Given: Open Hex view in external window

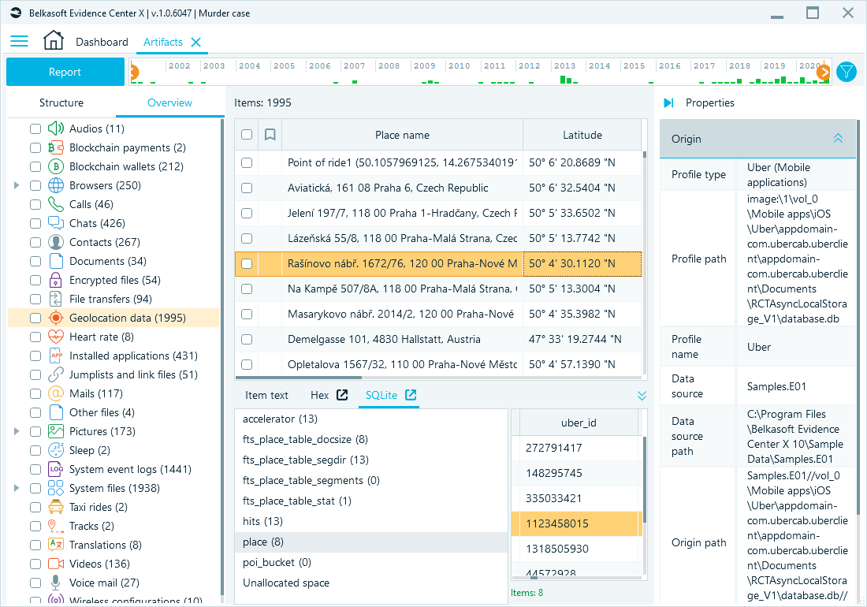Looking at the screenshot, I should [x=342, y=395].
